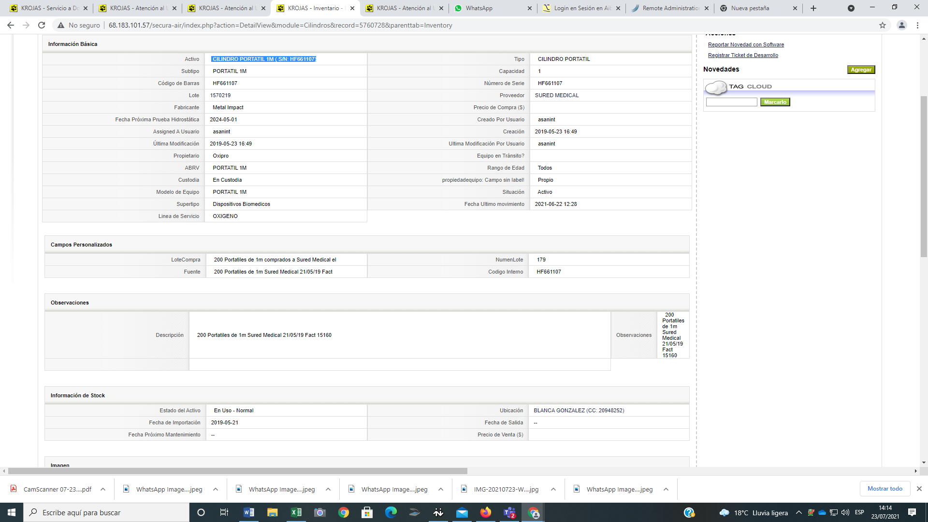Open Reportar Novedad con Software link
The width and height of the screenshot is (928, 522).
[x=746, y=44]
